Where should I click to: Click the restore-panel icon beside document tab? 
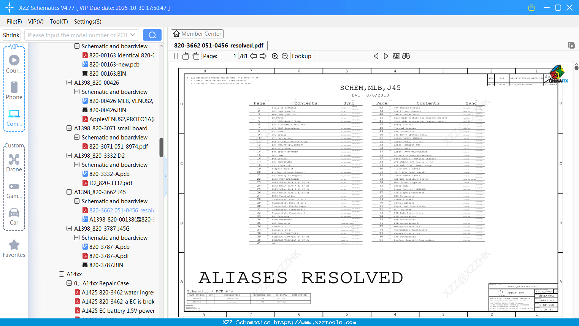point(571,45)
